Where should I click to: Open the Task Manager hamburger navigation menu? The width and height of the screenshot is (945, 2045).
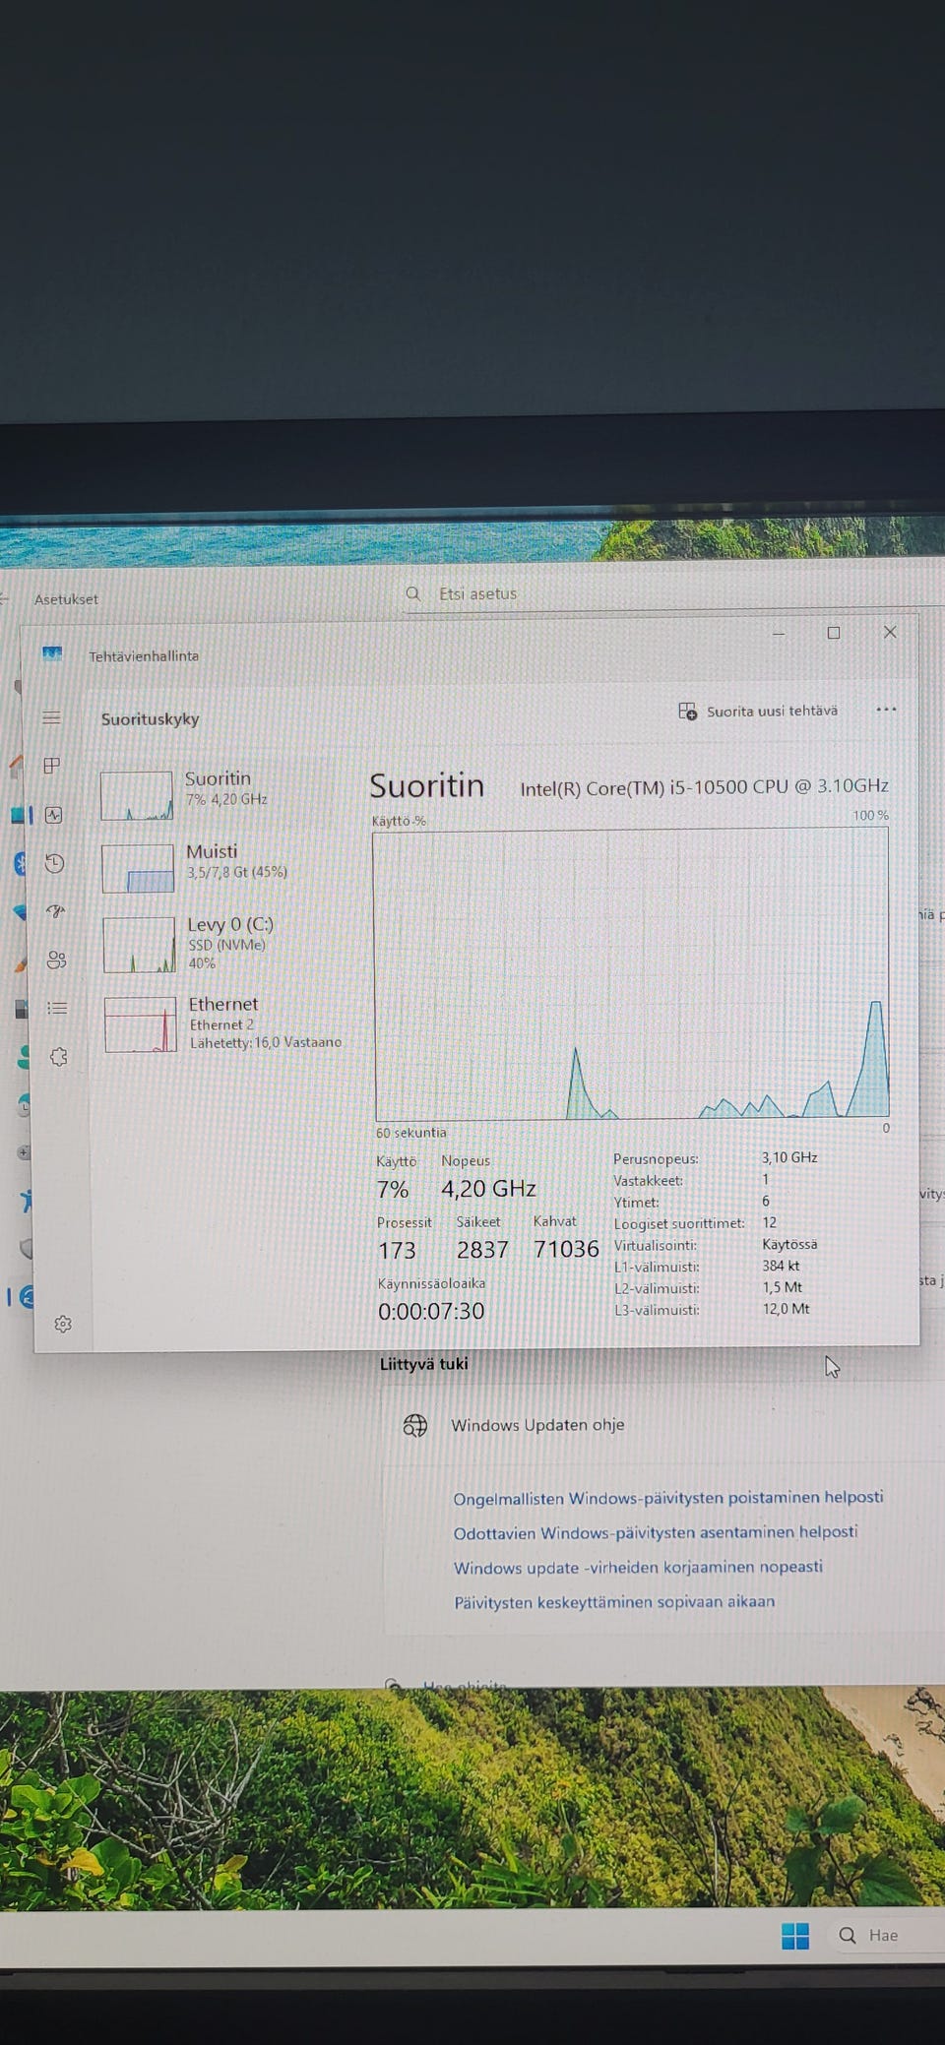[51, 718]
